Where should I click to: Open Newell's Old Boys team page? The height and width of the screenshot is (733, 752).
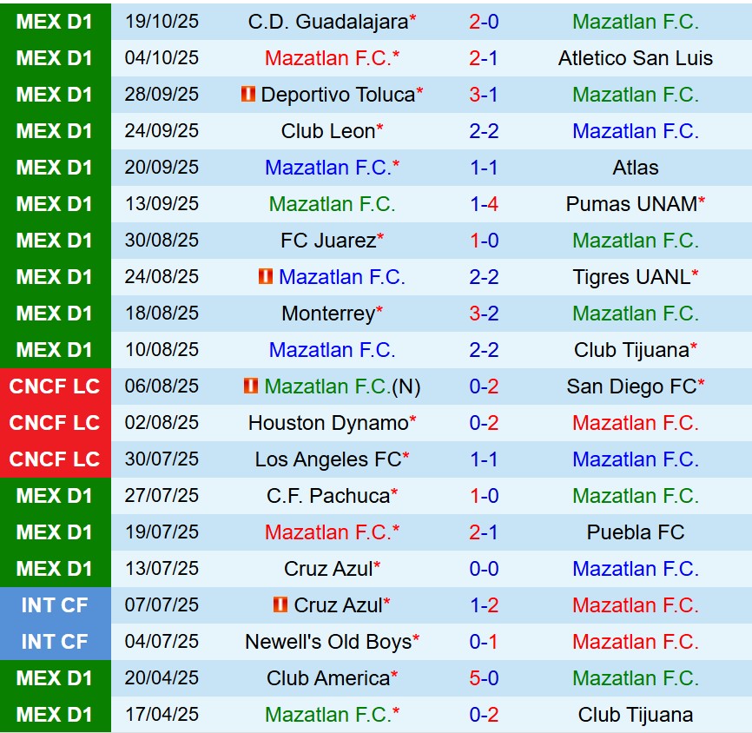tap(328, 642)
